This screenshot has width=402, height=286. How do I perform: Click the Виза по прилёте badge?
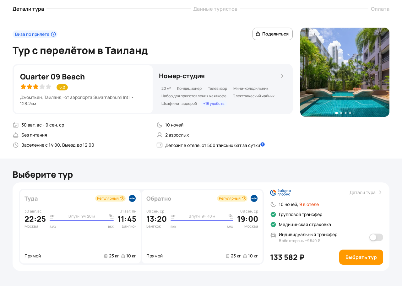click(x=35, y=34)
